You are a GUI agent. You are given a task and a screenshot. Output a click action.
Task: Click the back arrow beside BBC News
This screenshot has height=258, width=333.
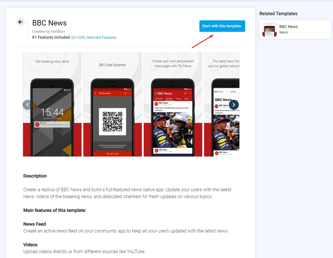point(21,22)
